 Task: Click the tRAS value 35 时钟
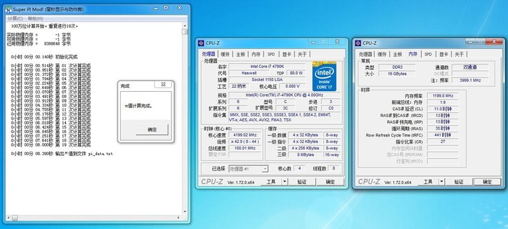pyautogui.click(x=443, y=128)
